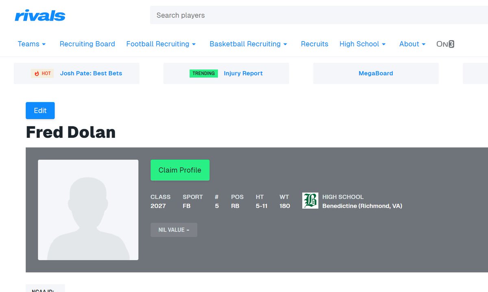The image size is (488, 292).
Task: Click the Benedictine high school crest icon
Action: [311, 200]
